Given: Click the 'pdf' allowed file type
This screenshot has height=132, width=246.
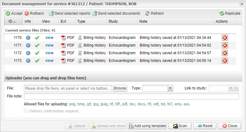Looking at the screenshot, I should tap(125, 104).
